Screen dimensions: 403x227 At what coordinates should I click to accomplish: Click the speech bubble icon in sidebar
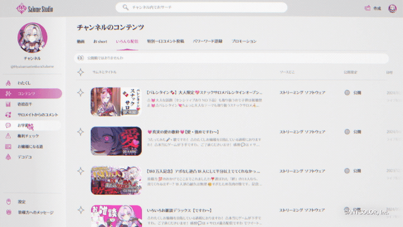[8, 125]
